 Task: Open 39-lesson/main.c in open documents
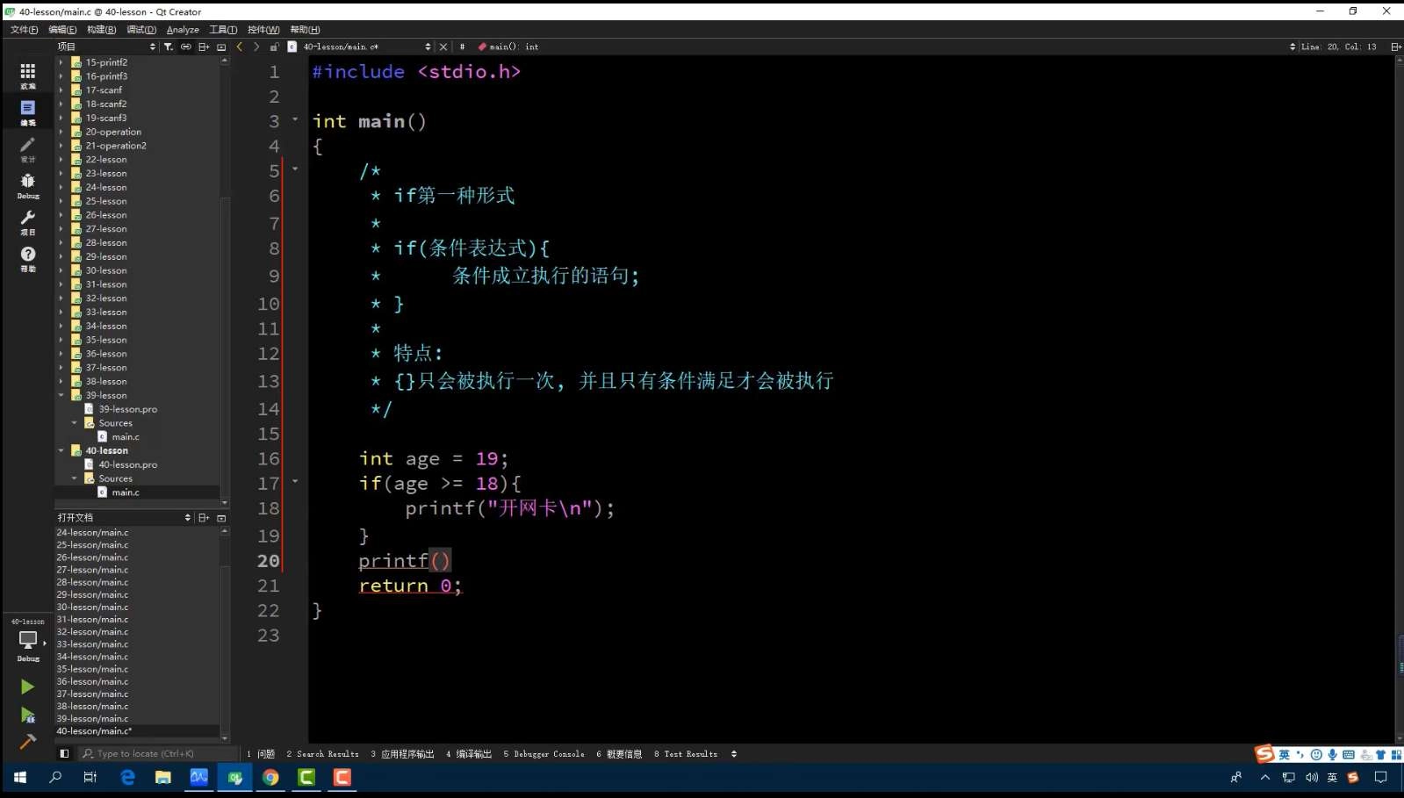92,718
